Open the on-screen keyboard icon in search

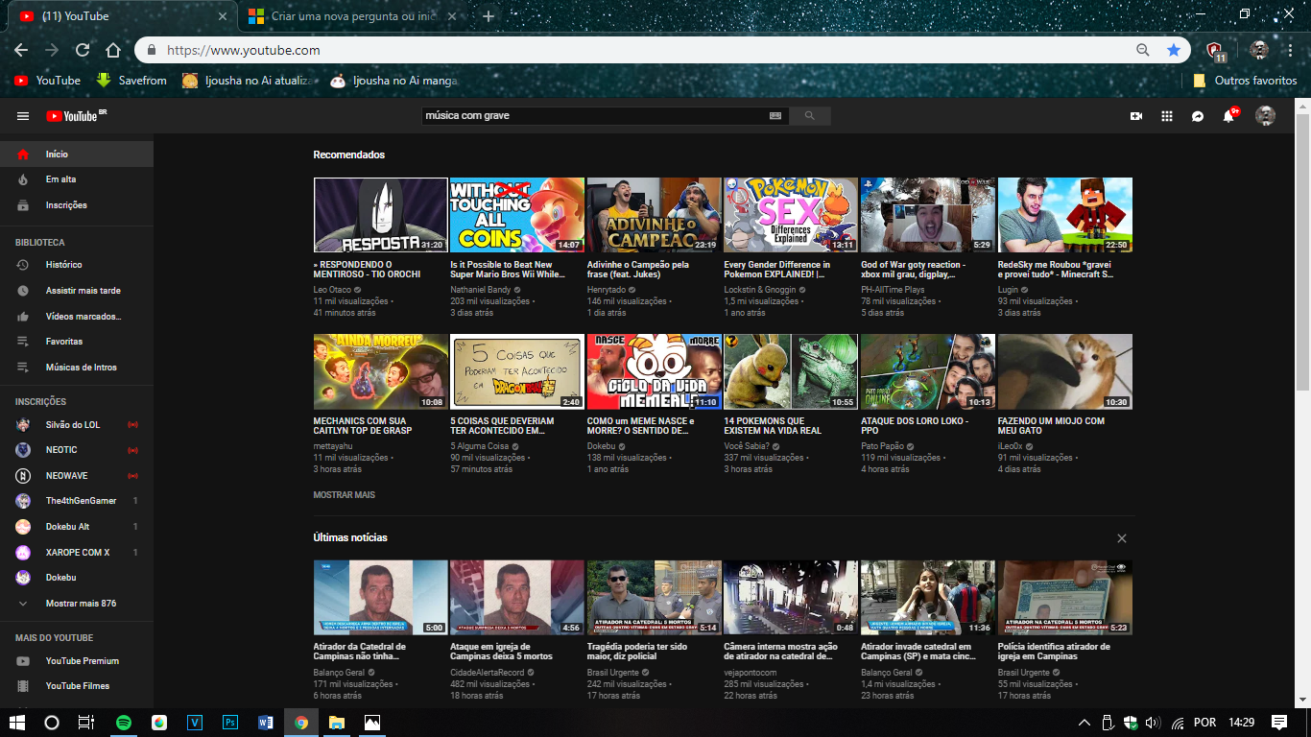775,116
